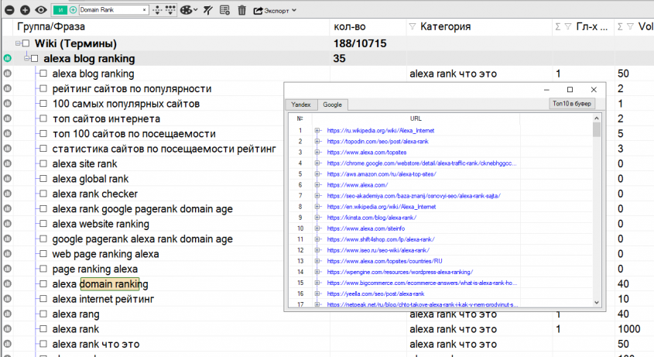This screenshot has height=357, width=654.
Task: Switch to the Google tab
Action: tap(332, 104)
